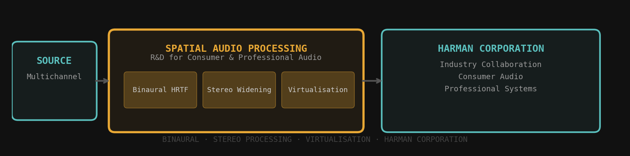Image resolution: width=630 pixels, height=156 pixels.
Task: Select the Consumer Audio line
Action: [x=491, y=77]
